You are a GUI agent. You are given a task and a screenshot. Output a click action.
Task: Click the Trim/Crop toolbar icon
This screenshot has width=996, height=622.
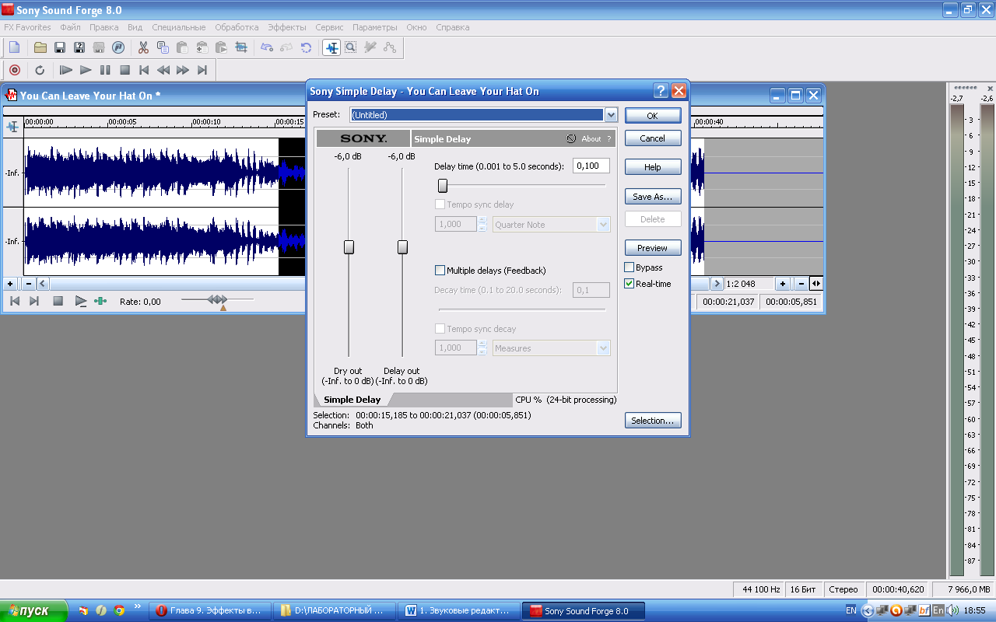tap(241, 47)
